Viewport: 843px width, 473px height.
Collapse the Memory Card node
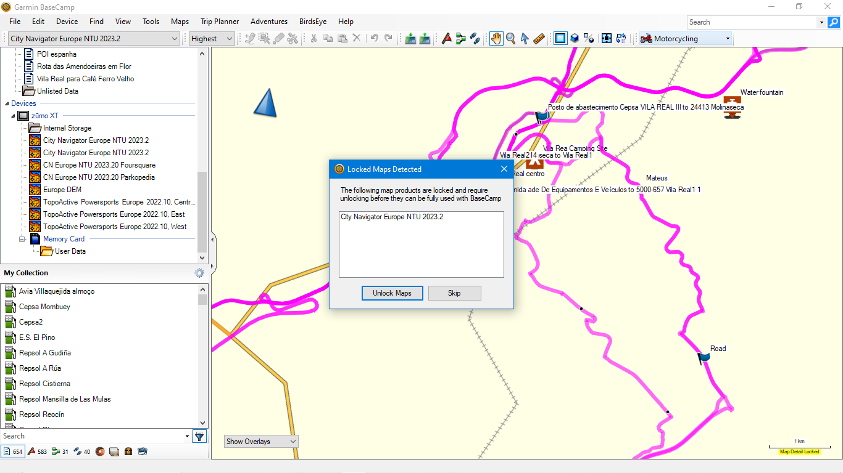[22, 239]
